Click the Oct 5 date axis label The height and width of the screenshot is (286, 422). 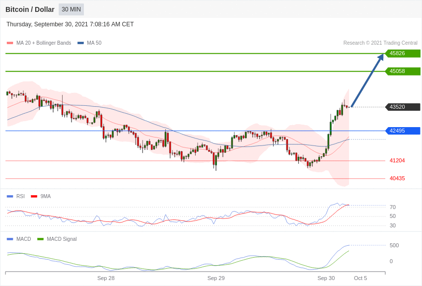click(360, 278)
